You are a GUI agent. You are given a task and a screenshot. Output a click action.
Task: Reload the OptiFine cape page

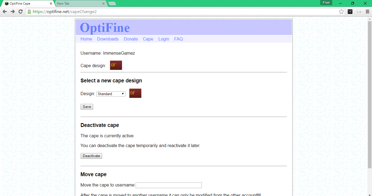pos(20,11)
